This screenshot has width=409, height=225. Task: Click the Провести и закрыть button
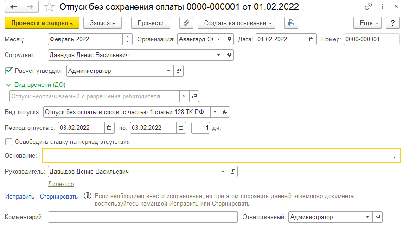point(42,23)
